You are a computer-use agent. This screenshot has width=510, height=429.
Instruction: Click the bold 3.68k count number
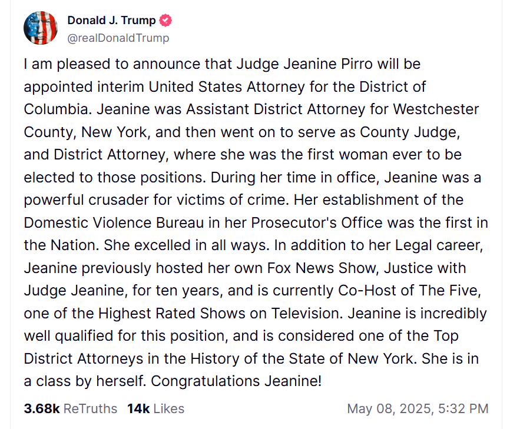click(42, 408)
